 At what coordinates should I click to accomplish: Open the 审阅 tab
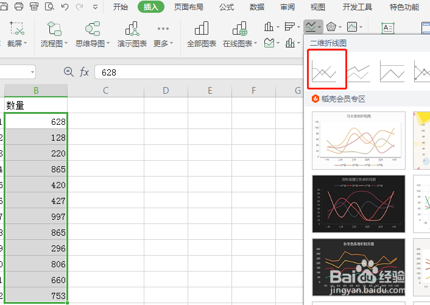pos(287,7)
